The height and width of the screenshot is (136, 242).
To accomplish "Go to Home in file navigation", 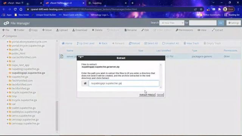I will (x=67, y=43).
